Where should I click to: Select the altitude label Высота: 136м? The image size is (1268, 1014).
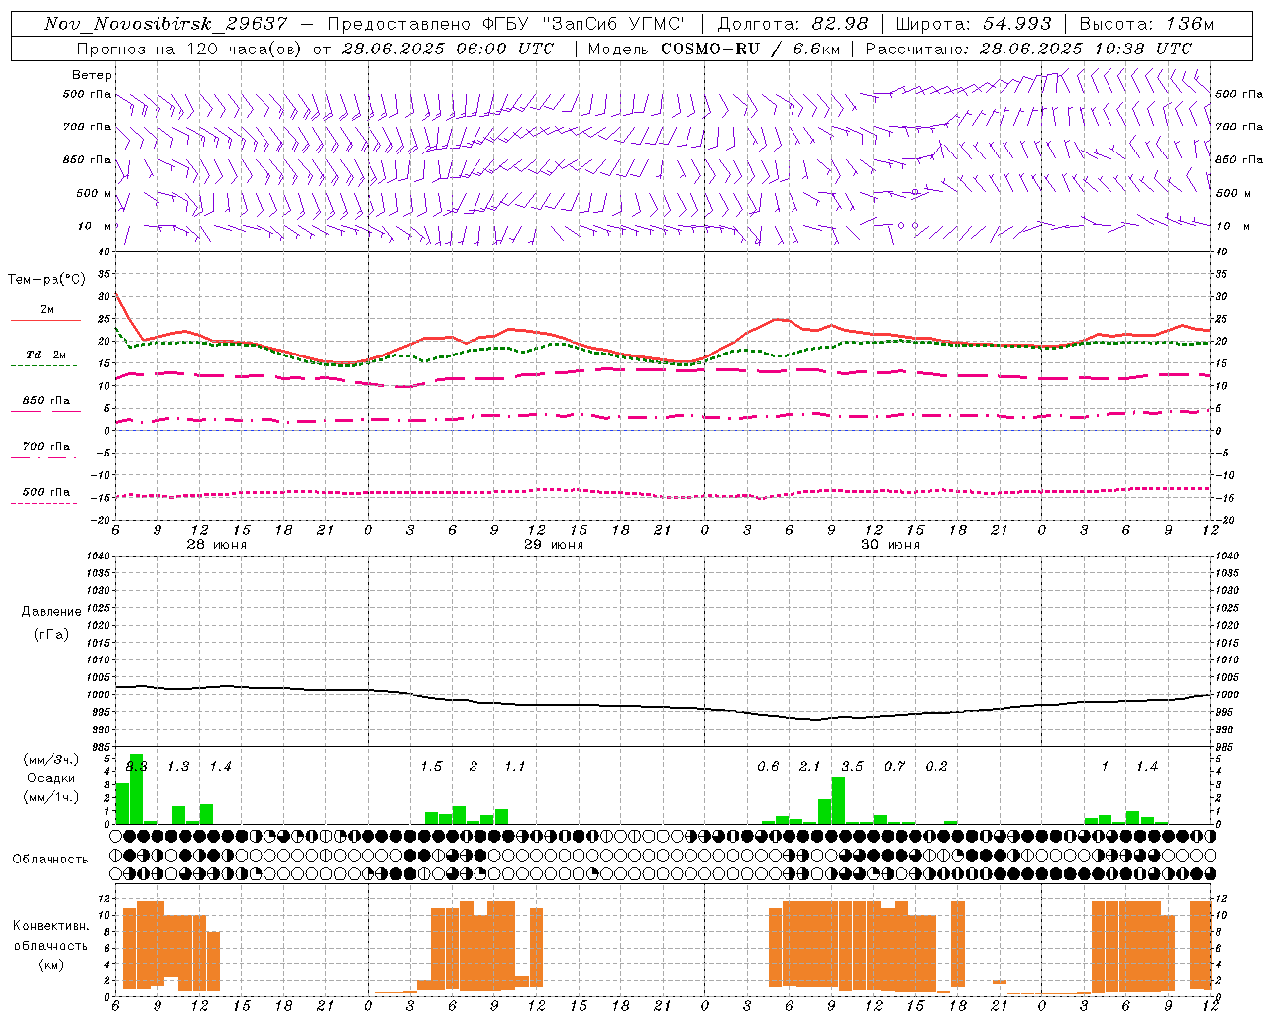(1146, 24)
